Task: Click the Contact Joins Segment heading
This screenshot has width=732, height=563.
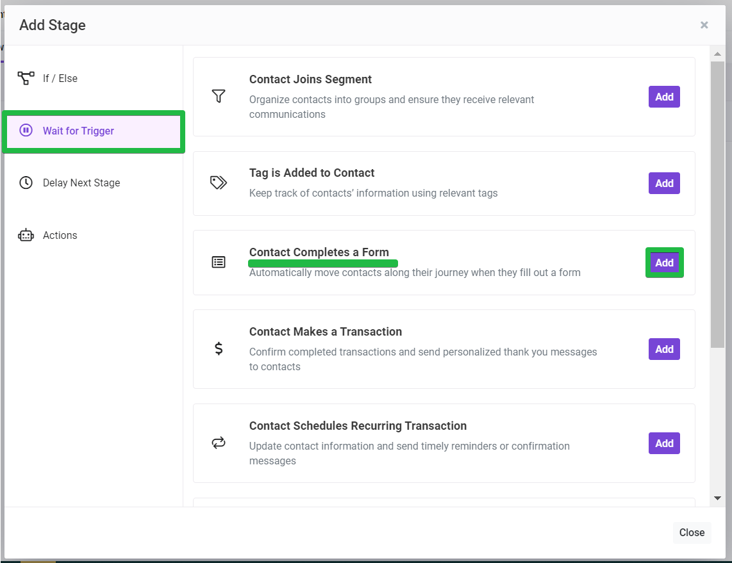Action: pyautogui.click(x=310, y=79)
